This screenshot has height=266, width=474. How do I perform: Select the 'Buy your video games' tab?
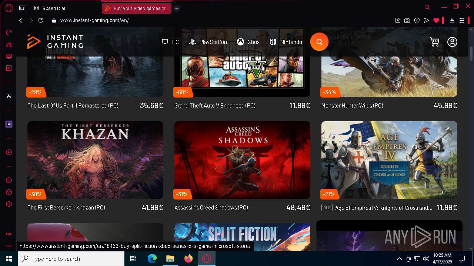tap(137, 8)
